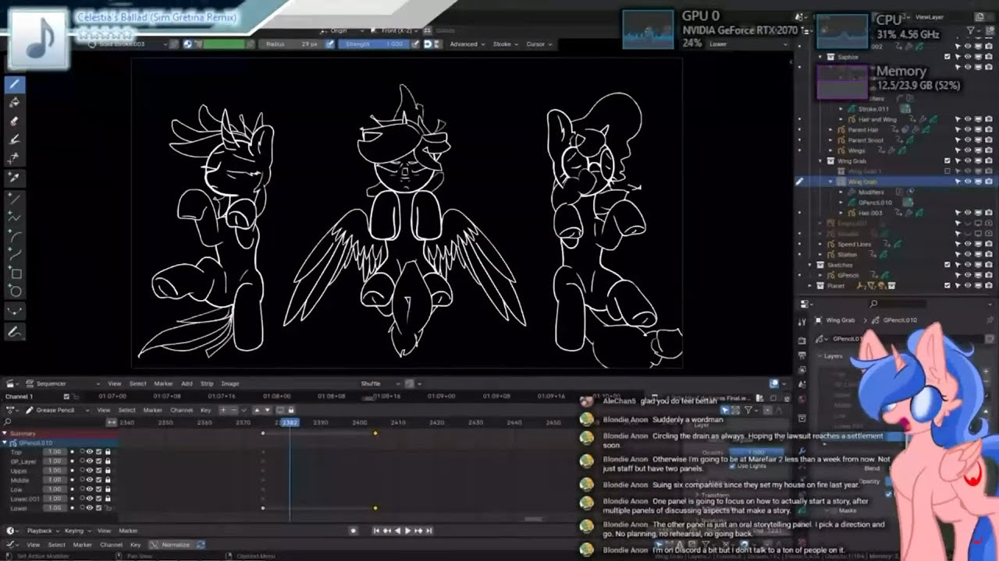Toggle the checkbox on the GP_Layer channel
Viewport: 999px width, 561px height.
(98, 461)
